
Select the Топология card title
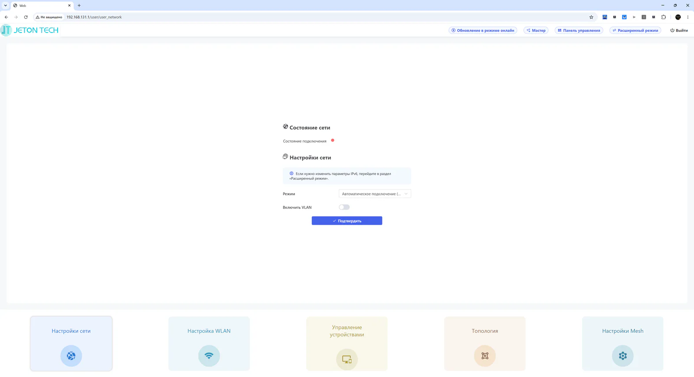[485, 331]
